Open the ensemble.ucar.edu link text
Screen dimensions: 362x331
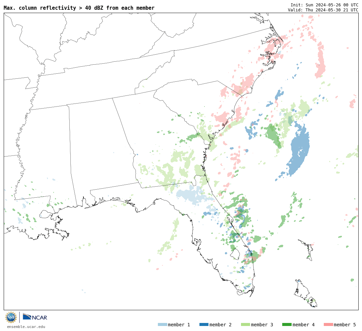26,327
